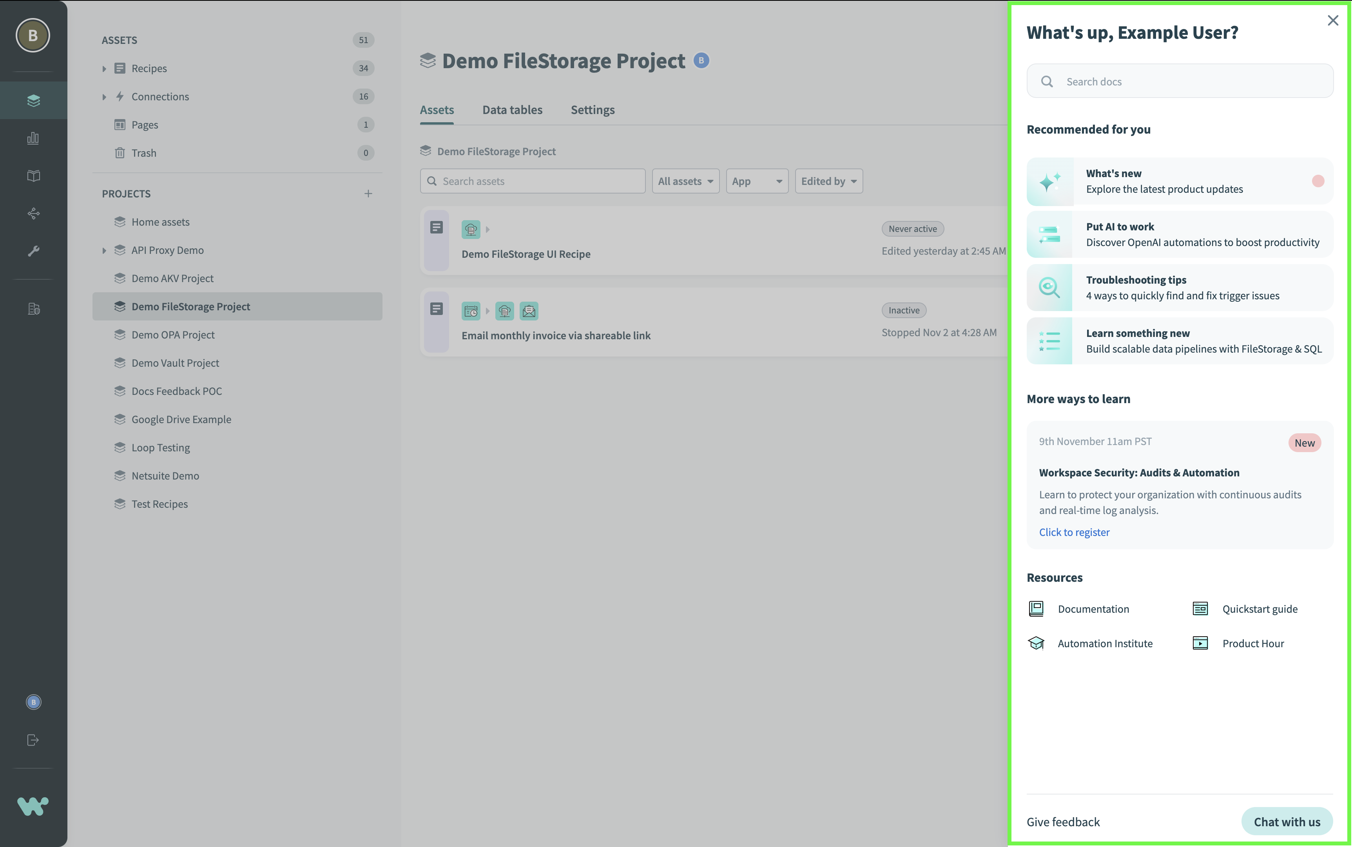Click to register for Workspace Security webinar
The image size is (1352, 847).
pyautogui.click(x=1074, y=532)
